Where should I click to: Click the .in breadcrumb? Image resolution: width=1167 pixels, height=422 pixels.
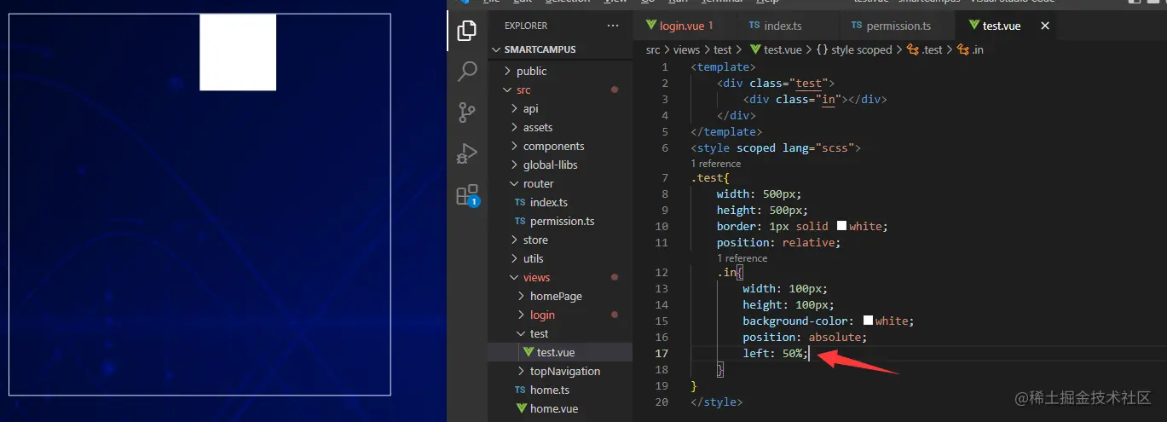(x=971, y=49)
